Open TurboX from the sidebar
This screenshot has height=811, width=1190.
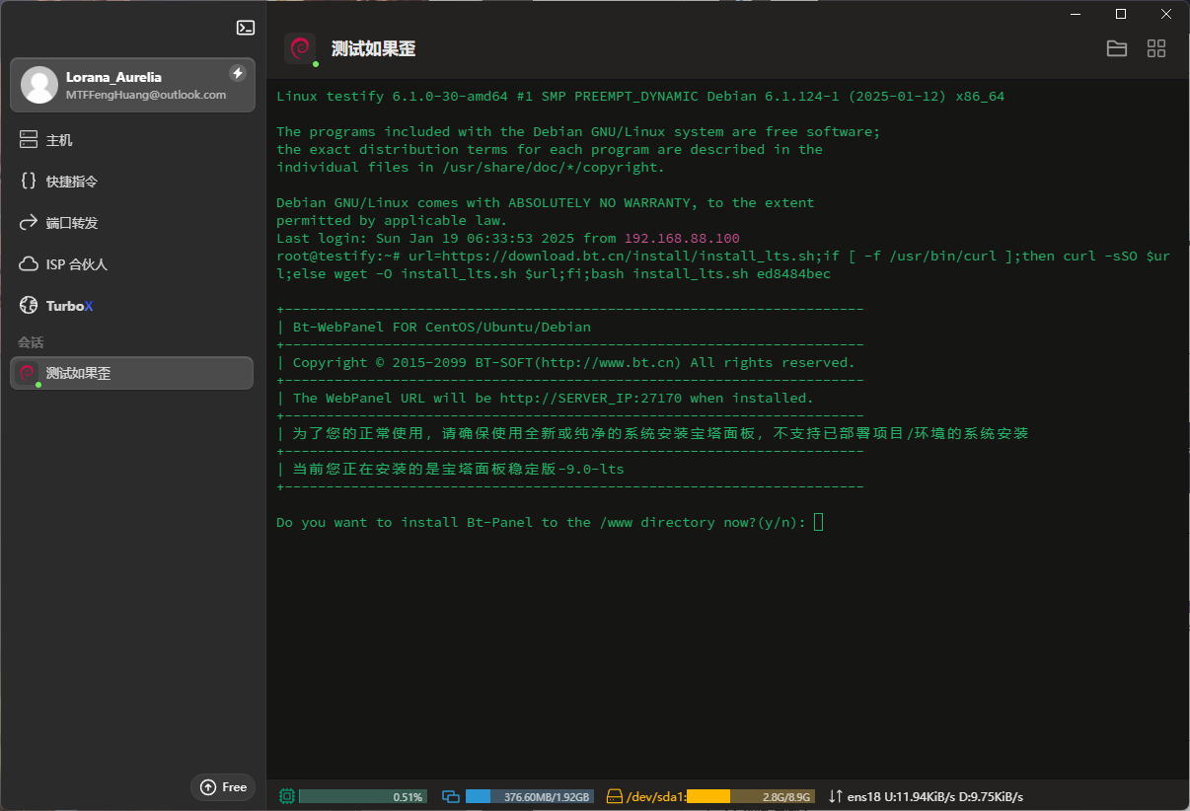[x=69, y=306]
